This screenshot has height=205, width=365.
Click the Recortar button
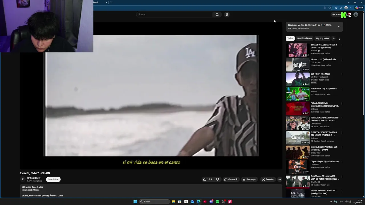click(x=267, y=179)
